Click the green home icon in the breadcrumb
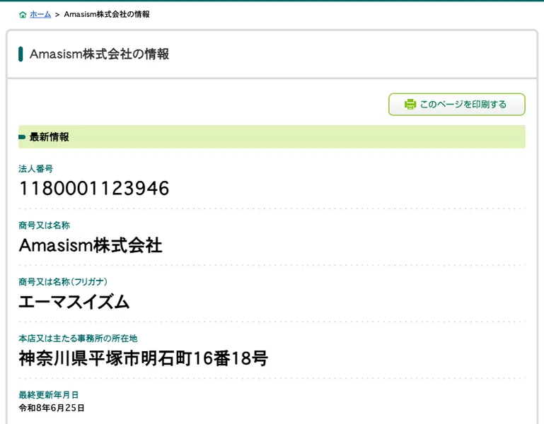Image resolution: width=544 pixels, height=424 pixels. pos(23,15)
